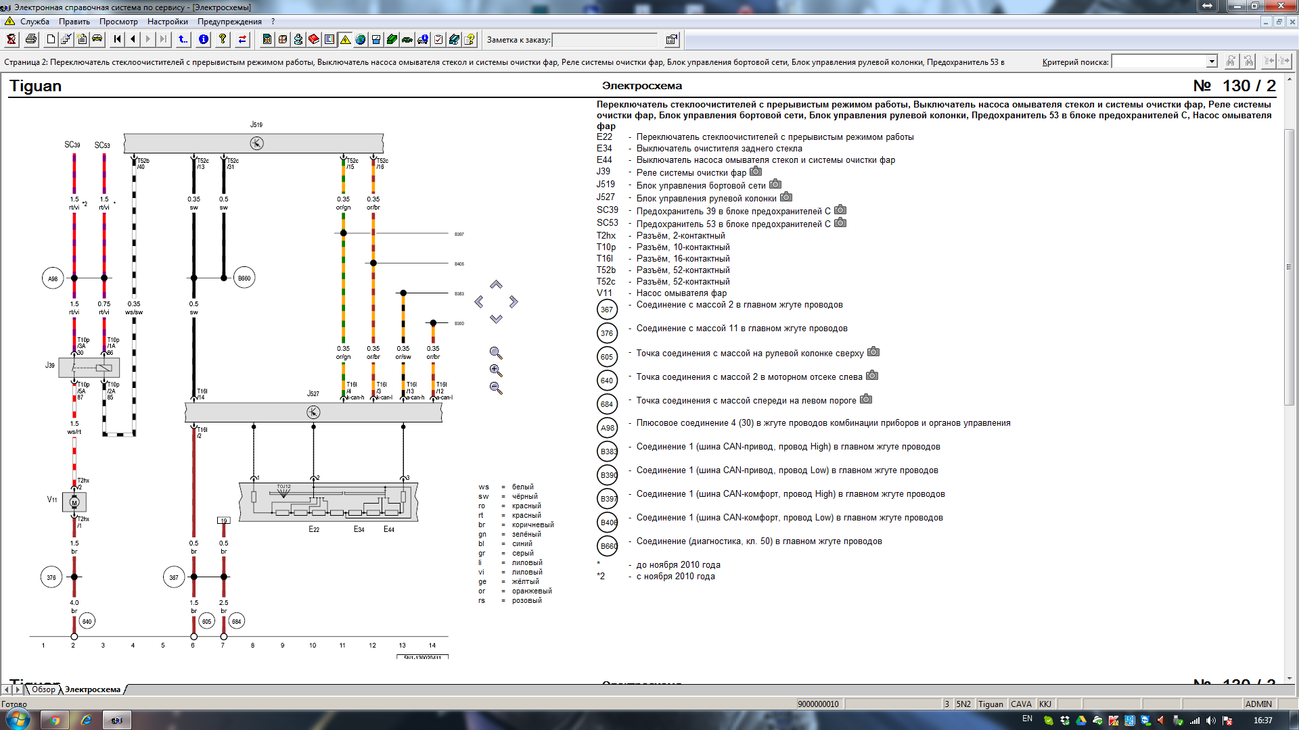
Task: Click the printer icon in the toolbar
Action: click(x=31, y=39)
